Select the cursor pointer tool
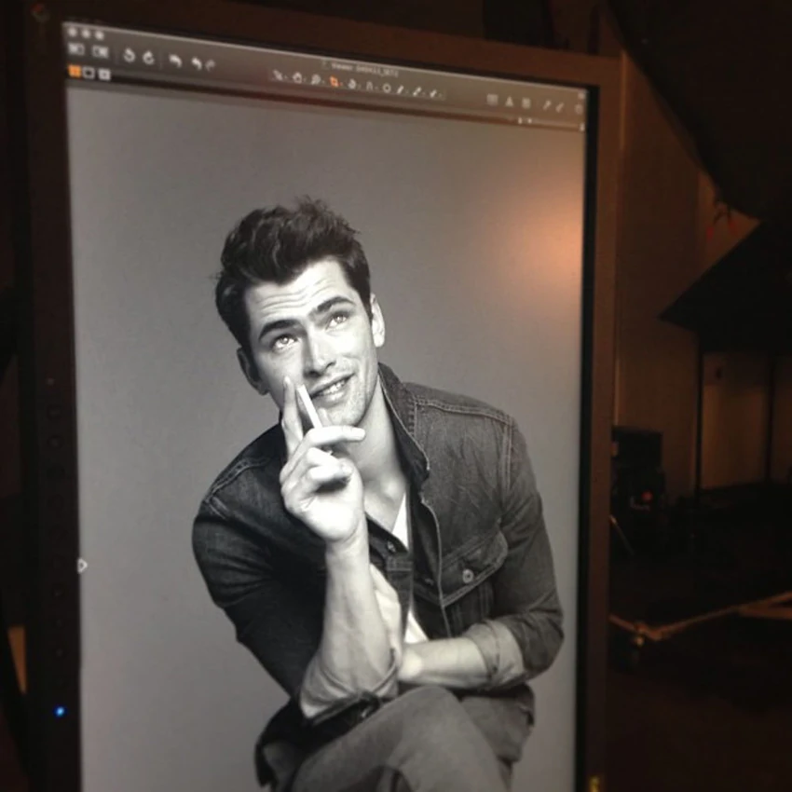Image resolution: width=792 pixels, height=792 pixels. [279, 75]
